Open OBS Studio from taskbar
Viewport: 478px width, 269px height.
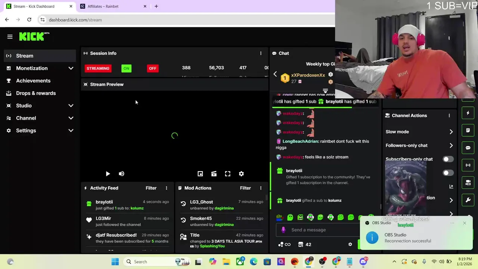322,262
